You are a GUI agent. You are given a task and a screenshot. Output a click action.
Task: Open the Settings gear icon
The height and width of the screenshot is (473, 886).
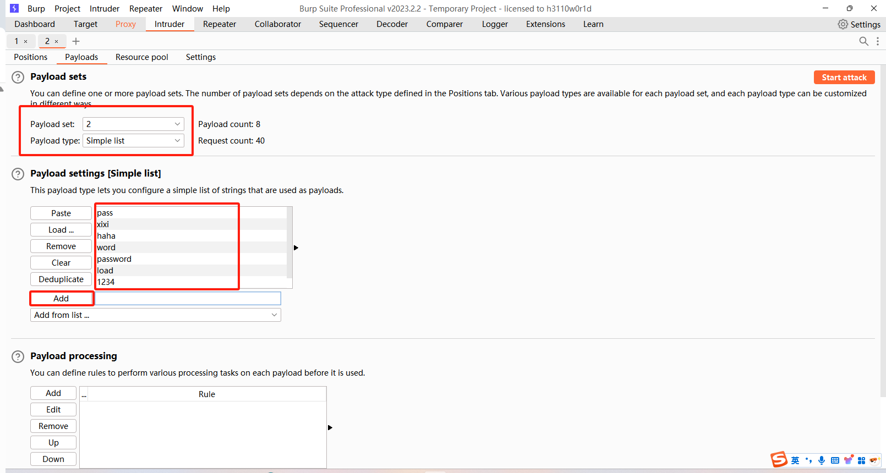tap(843, 24)
